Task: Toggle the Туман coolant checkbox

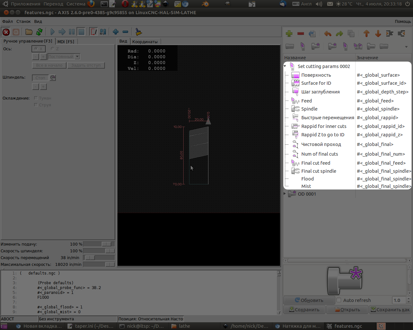Action: 36,98
